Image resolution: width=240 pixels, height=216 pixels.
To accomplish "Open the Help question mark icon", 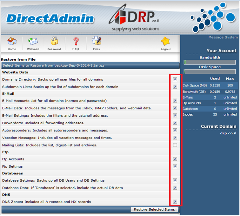I will point(76,42).
